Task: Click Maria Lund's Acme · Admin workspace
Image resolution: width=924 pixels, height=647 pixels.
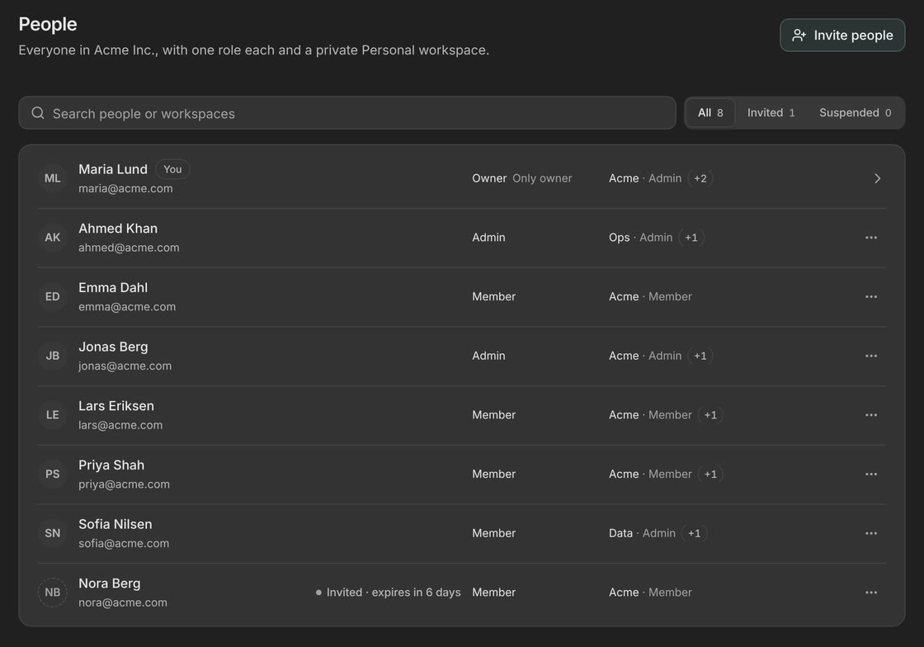Action: [x=645, y=178]
